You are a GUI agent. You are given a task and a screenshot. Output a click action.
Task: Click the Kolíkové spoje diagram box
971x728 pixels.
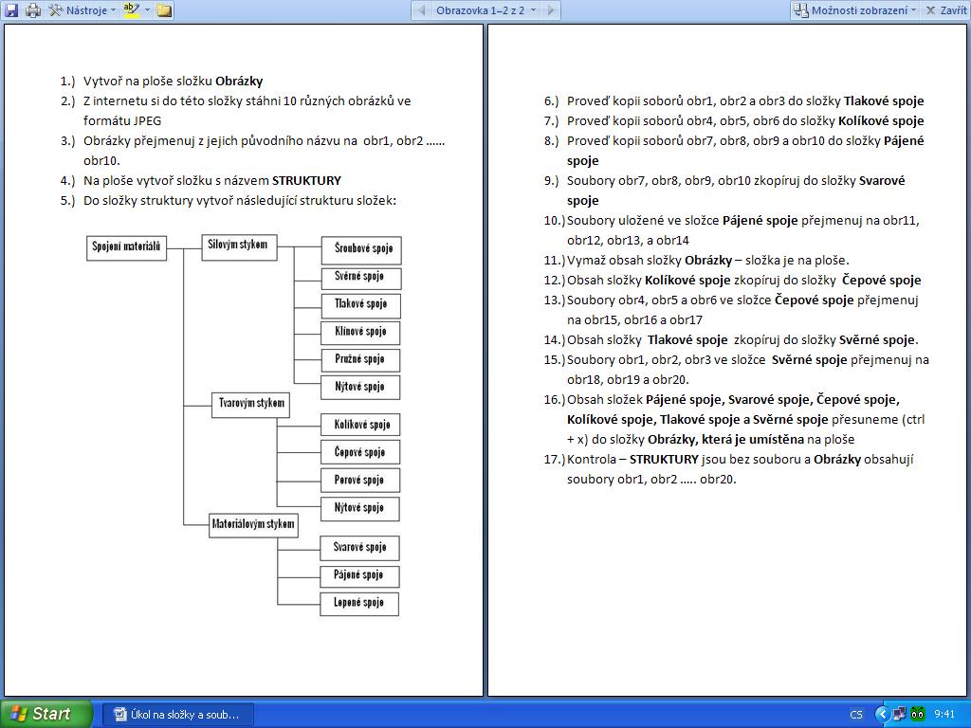[359, 425]
